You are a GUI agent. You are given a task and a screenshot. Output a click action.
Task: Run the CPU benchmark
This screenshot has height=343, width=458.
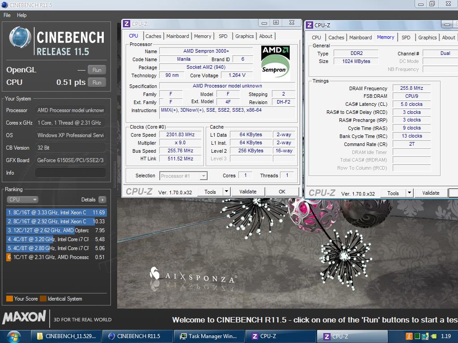[97, 83]
